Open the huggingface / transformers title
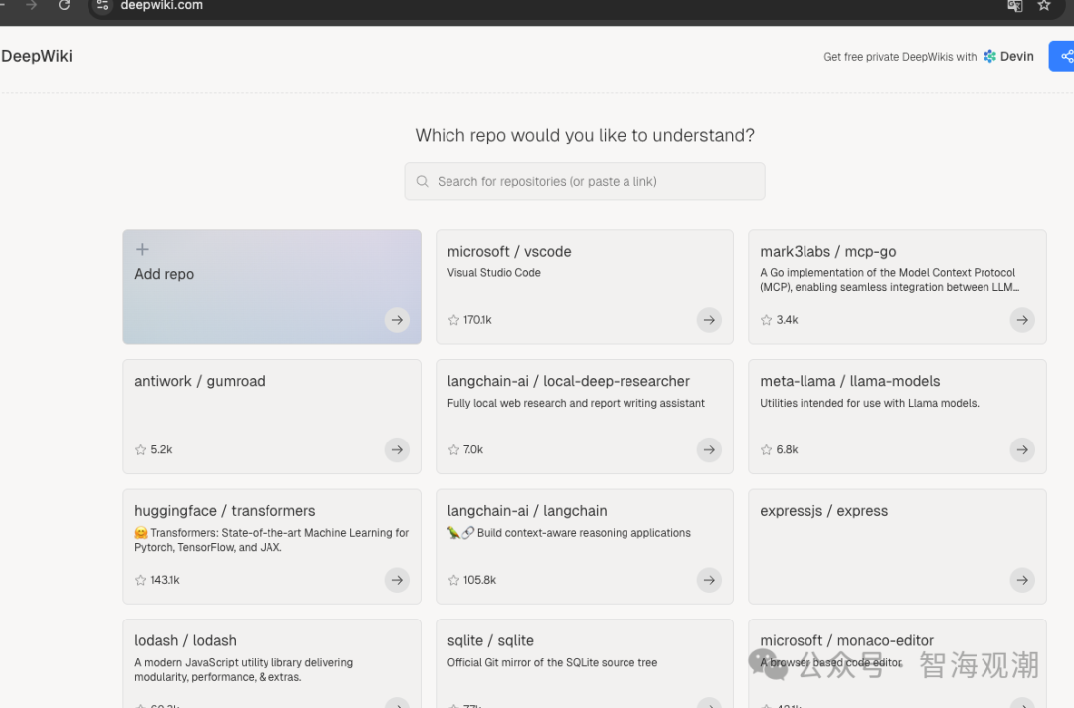This screenshot has width=1074, height=708. [225, 511]
